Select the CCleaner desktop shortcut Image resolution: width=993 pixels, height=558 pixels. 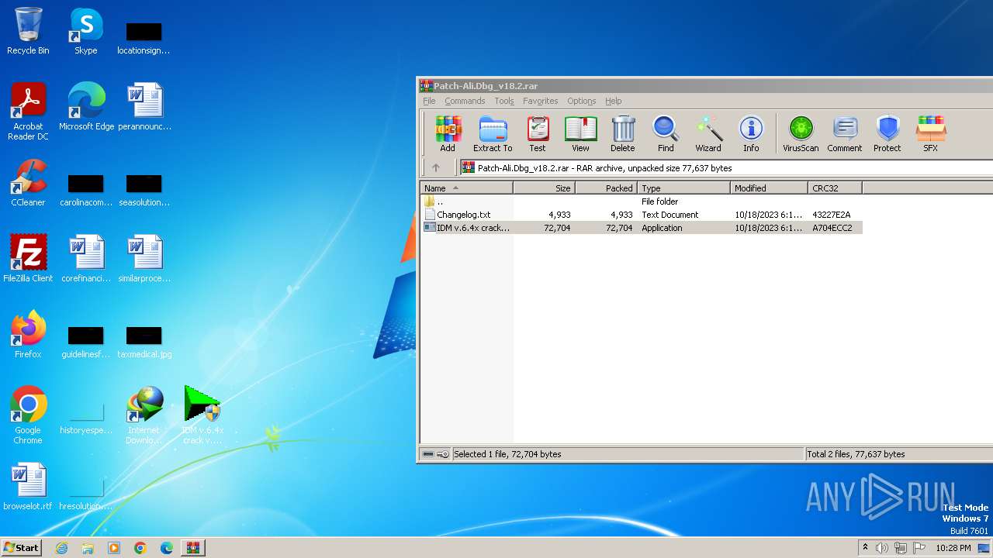tap(28, 183)
